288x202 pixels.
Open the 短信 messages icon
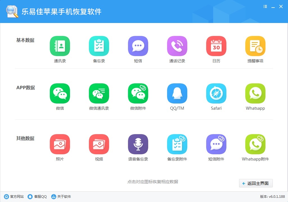pos(138,46)
